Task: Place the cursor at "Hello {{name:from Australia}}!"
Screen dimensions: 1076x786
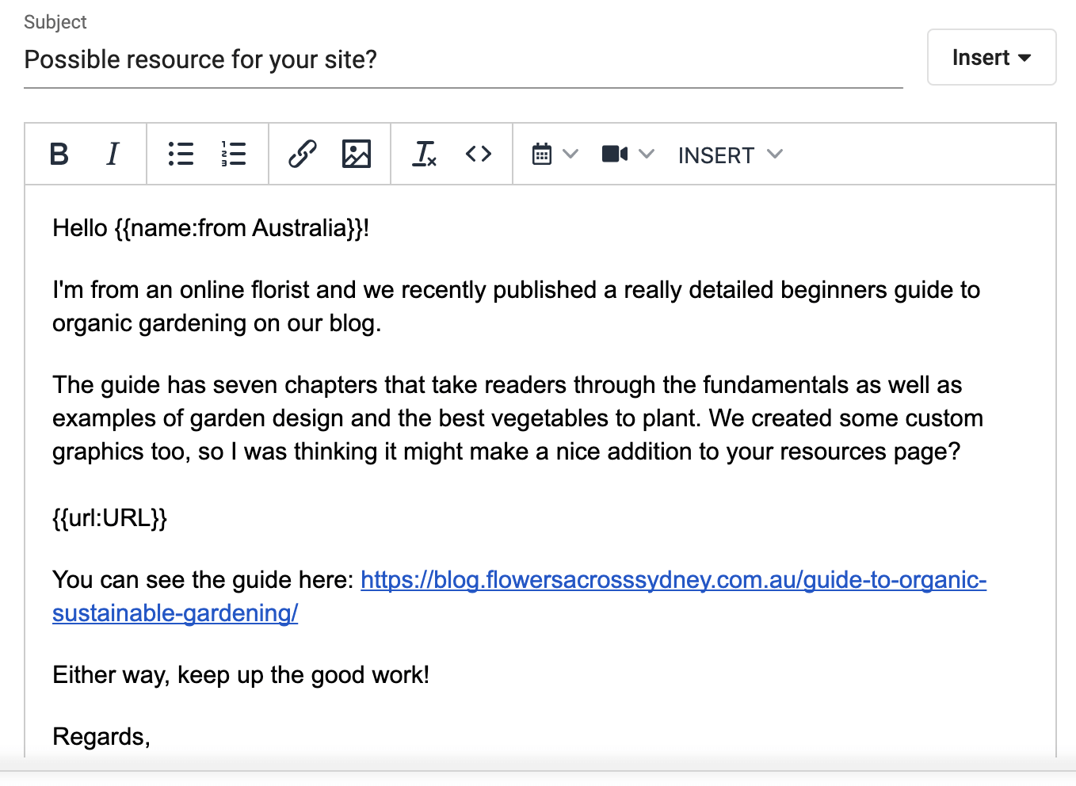Action: click(x=211, y=228)
